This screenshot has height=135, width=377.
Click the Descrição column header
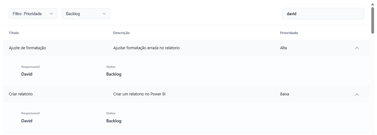click(121, 33)
